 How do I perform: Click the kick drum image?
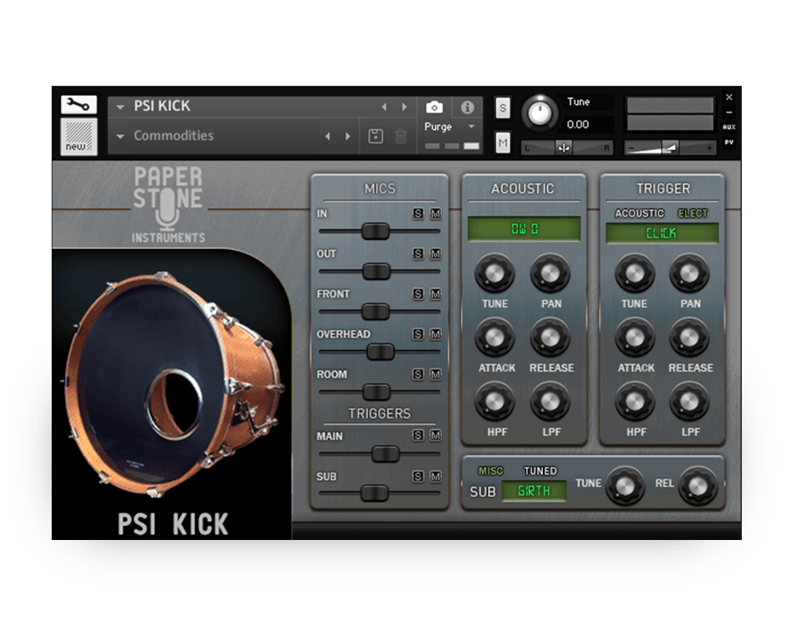(x=172, y=383)
